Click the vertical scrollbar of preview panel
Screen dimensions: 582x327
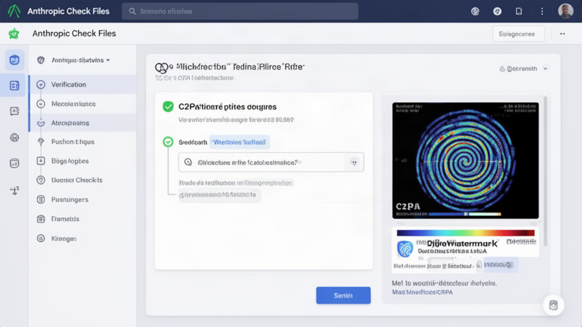coord(545,170)
